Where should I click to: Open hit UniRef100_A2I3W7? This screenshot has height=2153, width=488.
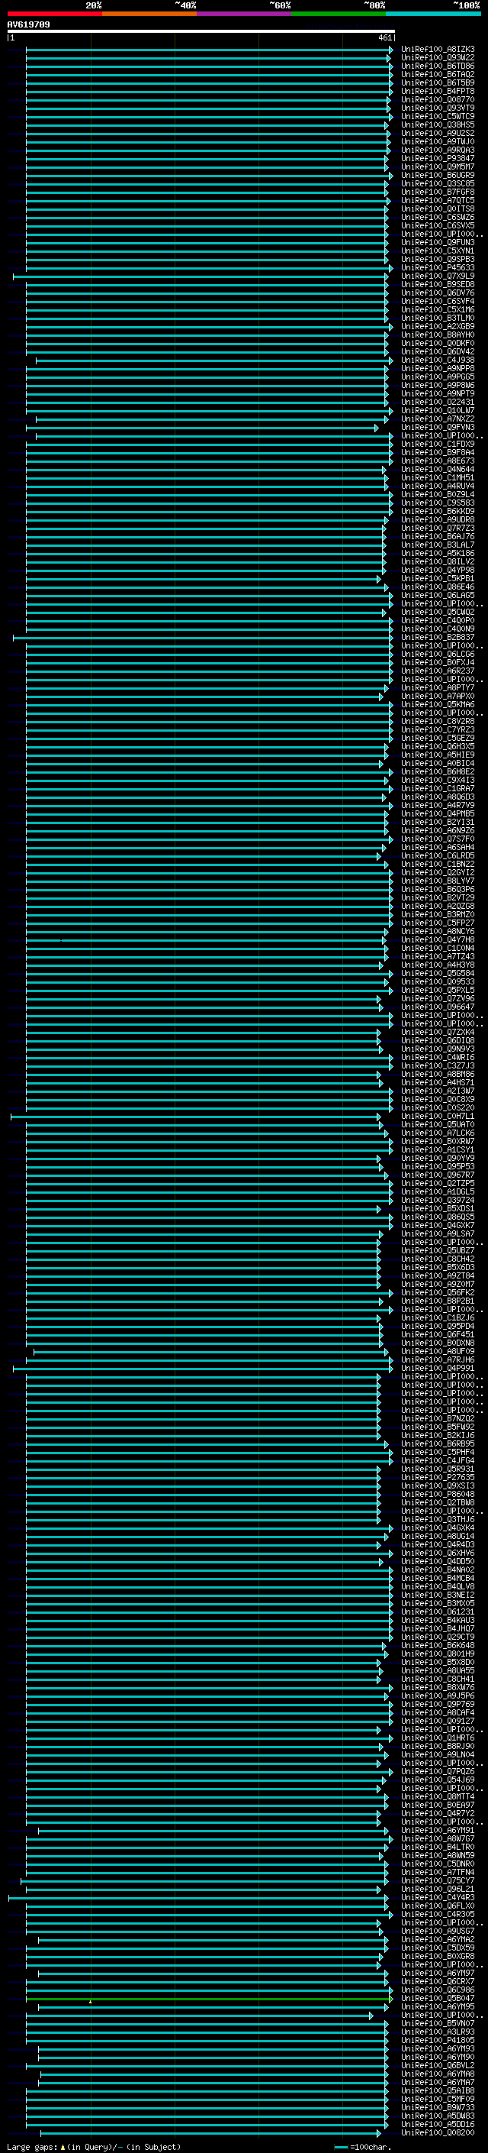tap(437, 1091)
